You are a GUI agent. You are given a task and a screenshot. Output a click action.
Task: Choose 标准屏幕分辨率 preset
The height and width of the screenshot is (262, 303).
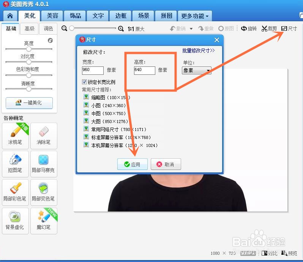tap(117, 137)
